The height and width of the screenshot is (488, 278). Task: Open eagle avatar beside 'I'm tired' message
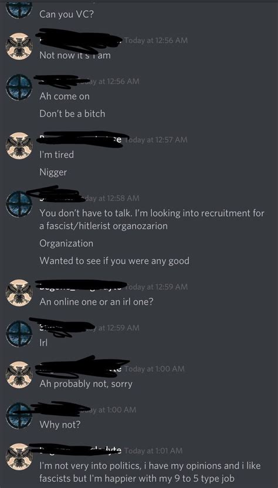click(19, 146)
